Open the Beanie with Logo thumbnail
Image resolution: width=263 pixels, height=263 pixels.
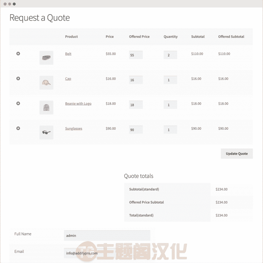point(46,107)
